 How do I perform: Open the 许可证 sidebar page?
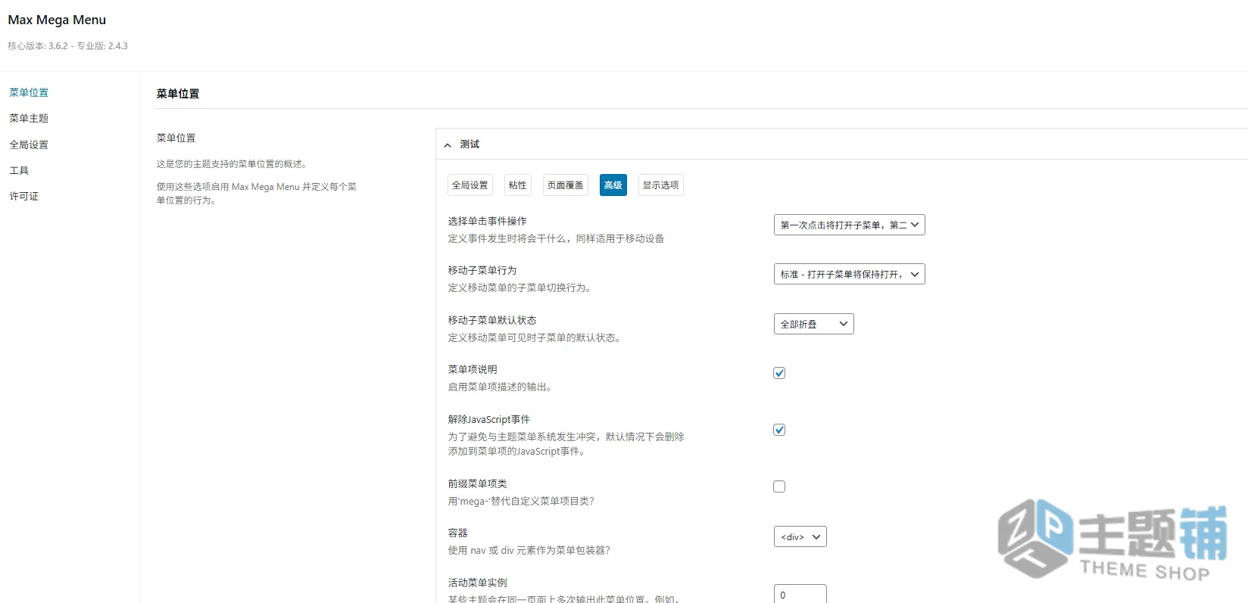[23, 196]
